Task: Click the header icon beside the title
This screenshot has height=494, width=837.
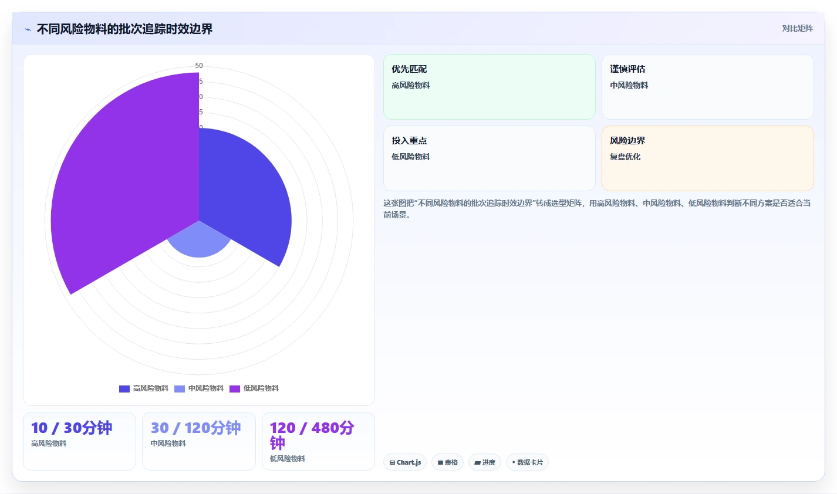Action: (x=28, y=29)
